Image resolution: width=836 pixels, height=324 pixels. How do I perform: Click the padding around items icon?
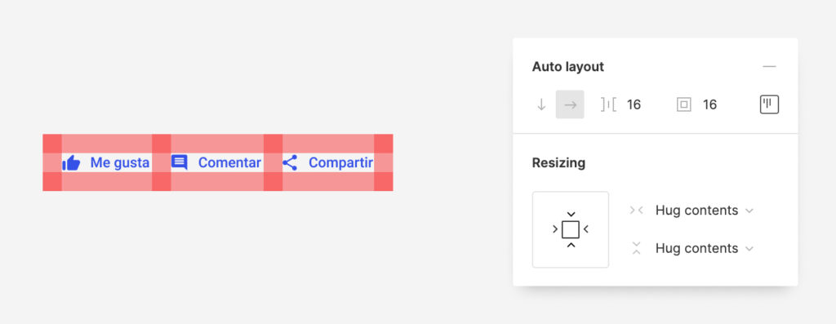click(683, 105)
